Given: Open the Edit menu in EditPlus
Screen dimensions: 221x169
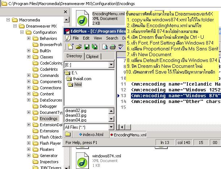Looking at the screenshot, I should click(x=86, y=38).
